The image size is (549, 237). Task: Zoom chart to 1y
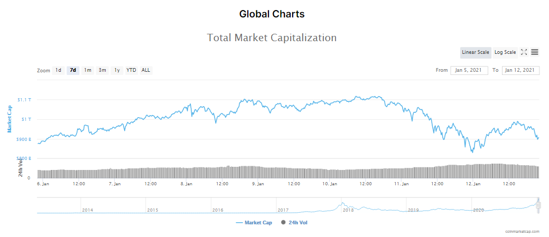pyautogui.click(x=117, y=70)
